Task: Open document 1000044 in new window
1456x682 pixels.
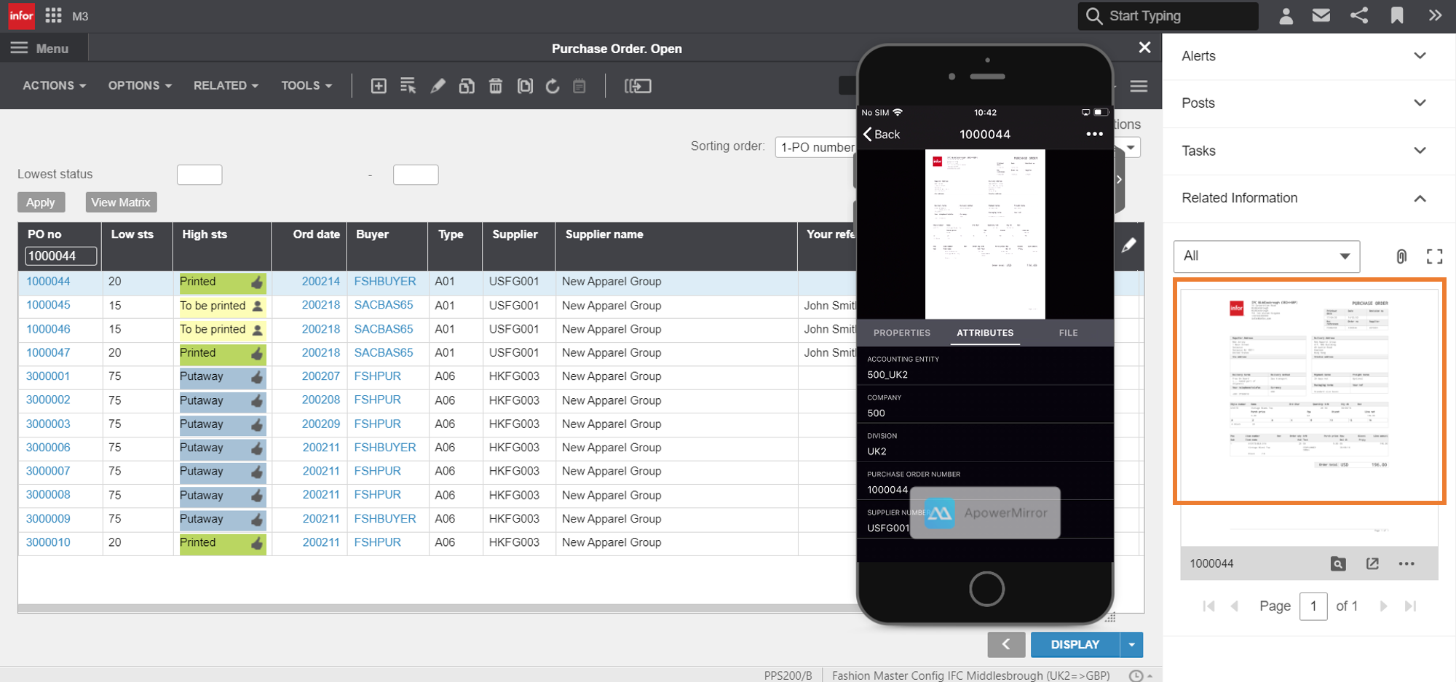Action: (1372, 563)
